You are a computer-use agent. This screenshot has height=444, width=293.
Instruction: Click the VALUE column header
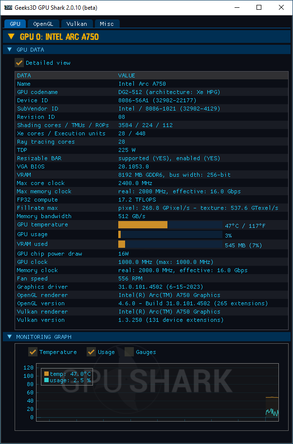click(127, 75)
